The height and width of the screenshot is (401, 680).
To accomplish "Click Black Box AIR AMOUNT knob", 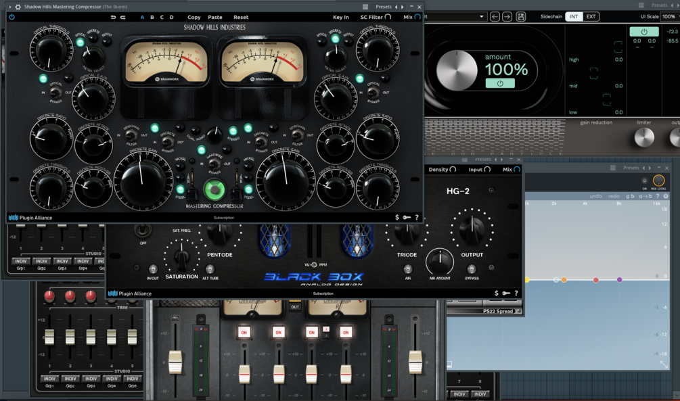I will tap(440, 262).
